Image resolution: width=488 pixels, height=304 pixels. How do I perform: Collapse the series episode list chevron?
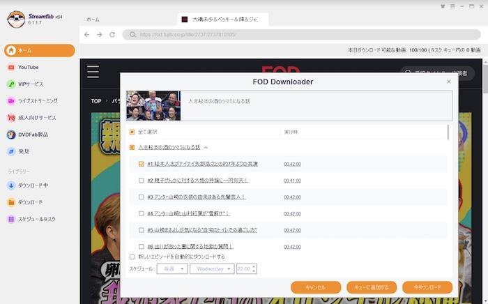(206, 148)
